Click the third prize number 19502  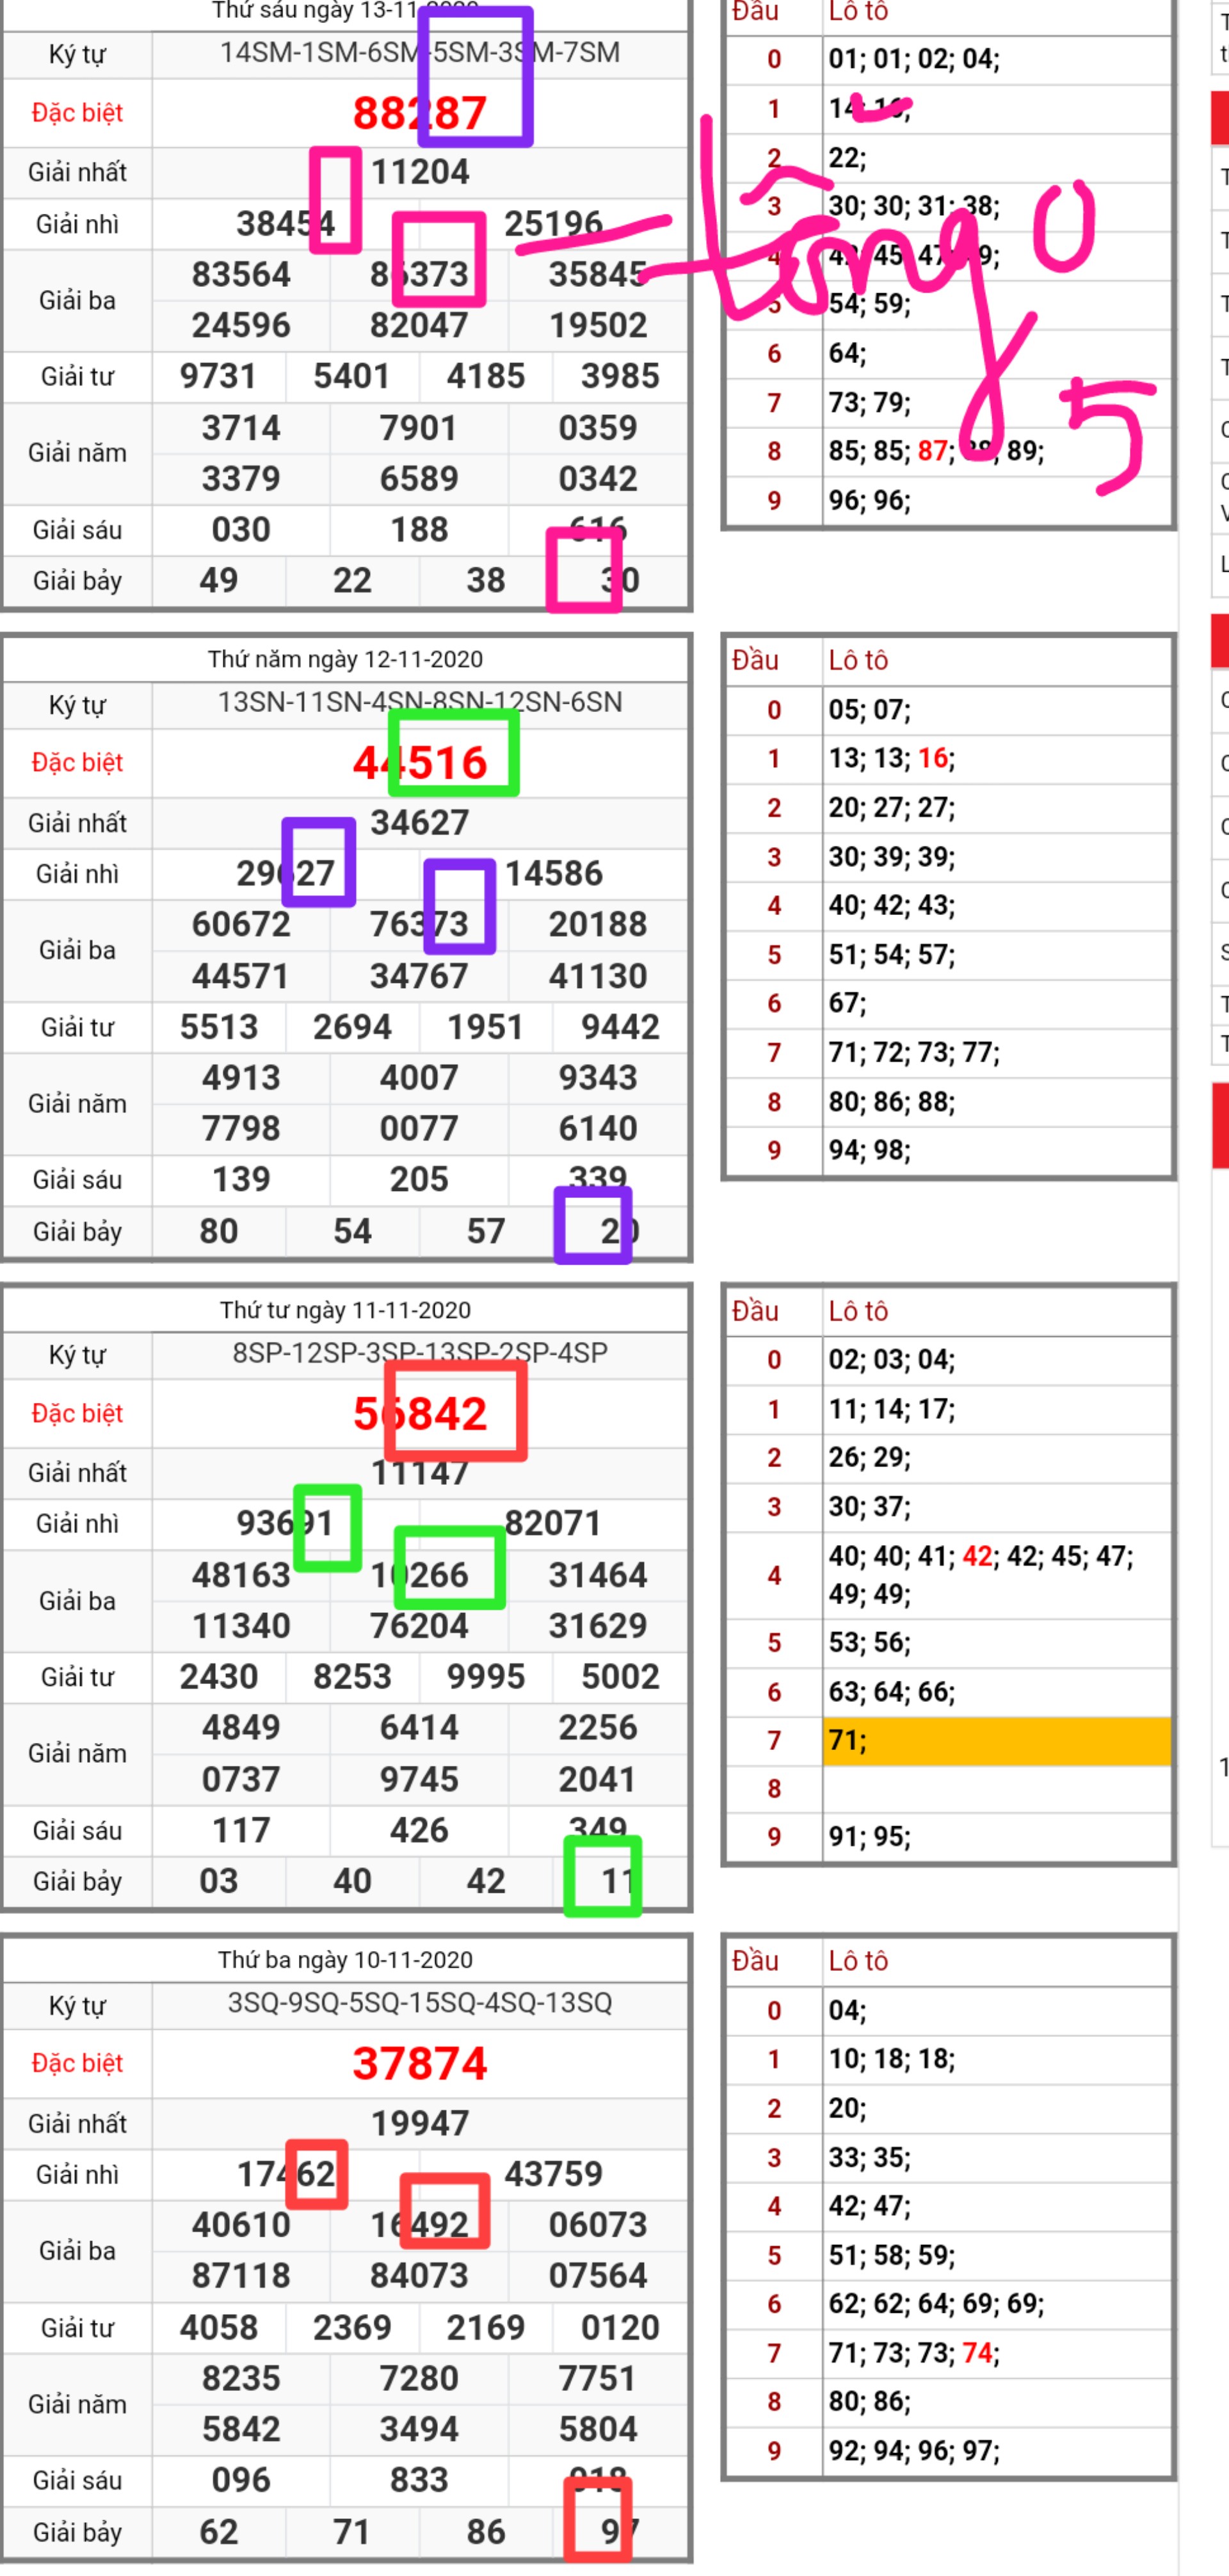tap(598, 325)
